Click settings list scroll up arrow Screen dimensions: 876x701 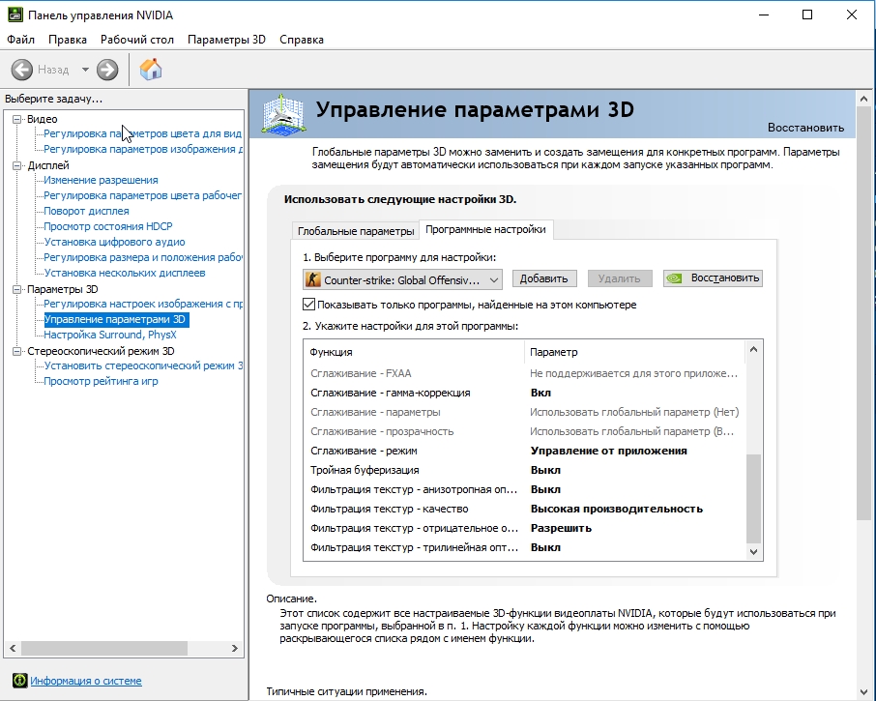click(753, 350)
